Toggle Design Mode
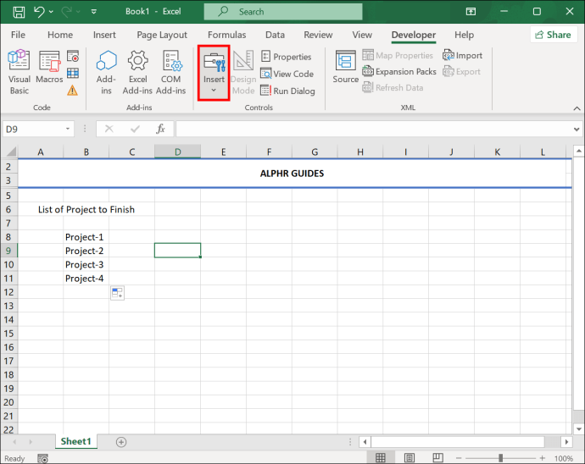This screenshot has height=464, width=585. point(243,72)
